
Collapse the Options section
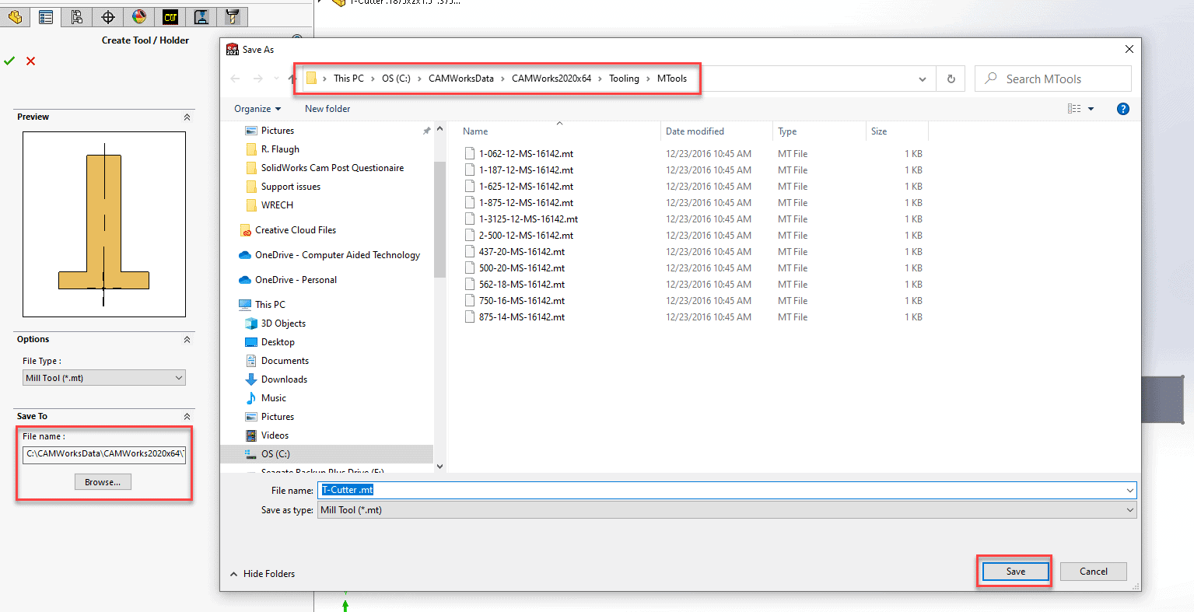187,340
